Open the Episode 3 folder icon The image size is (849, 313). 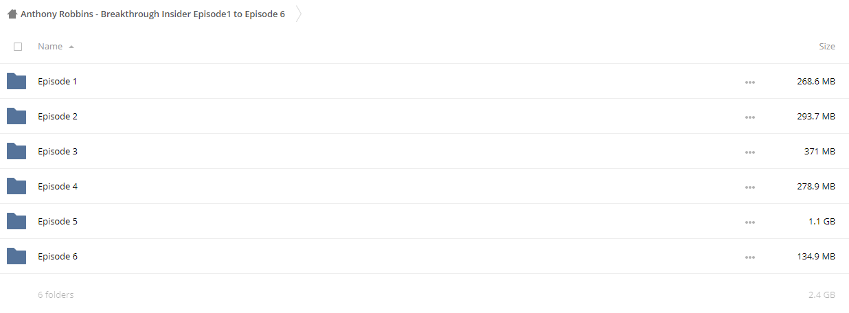tap(16, 151)
